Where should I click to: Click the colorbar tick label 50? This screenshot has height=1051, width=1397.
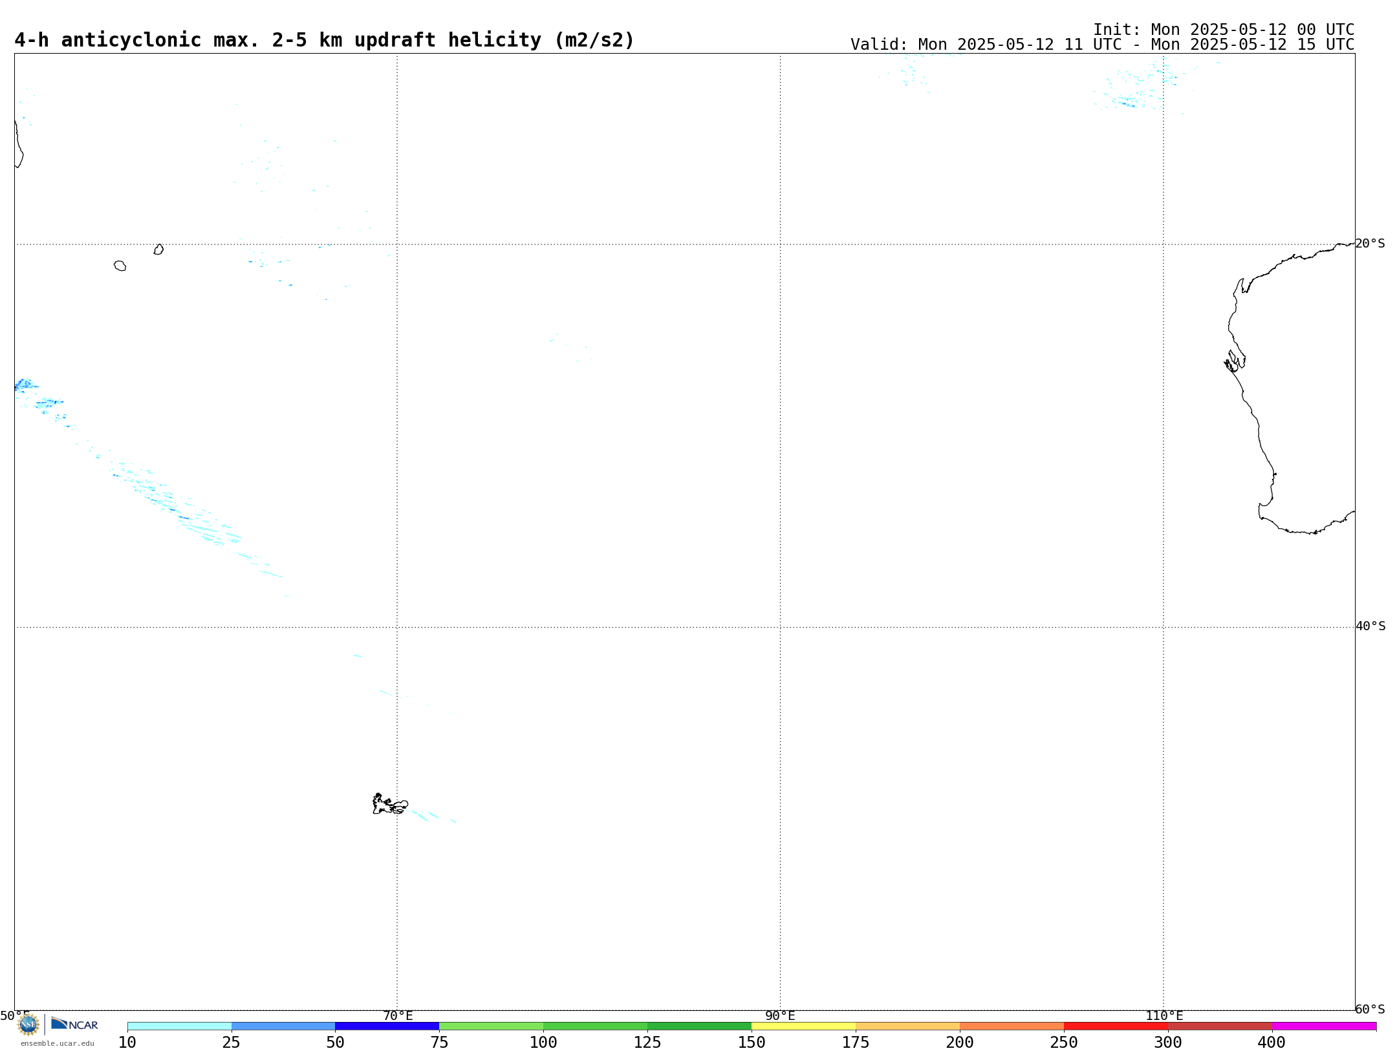335,1043
